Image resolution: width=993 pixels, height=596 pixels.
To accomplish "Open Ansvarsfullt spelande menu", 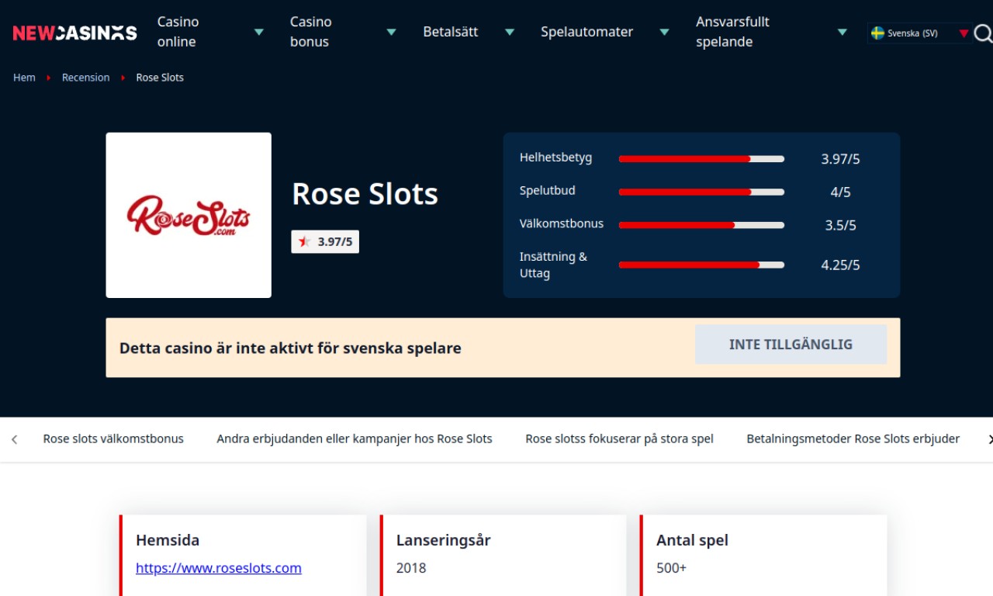I will click(x=732, y=32).
